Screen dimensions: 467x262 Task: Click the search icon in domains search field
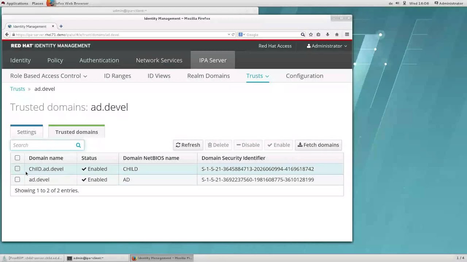pos(78,145)
